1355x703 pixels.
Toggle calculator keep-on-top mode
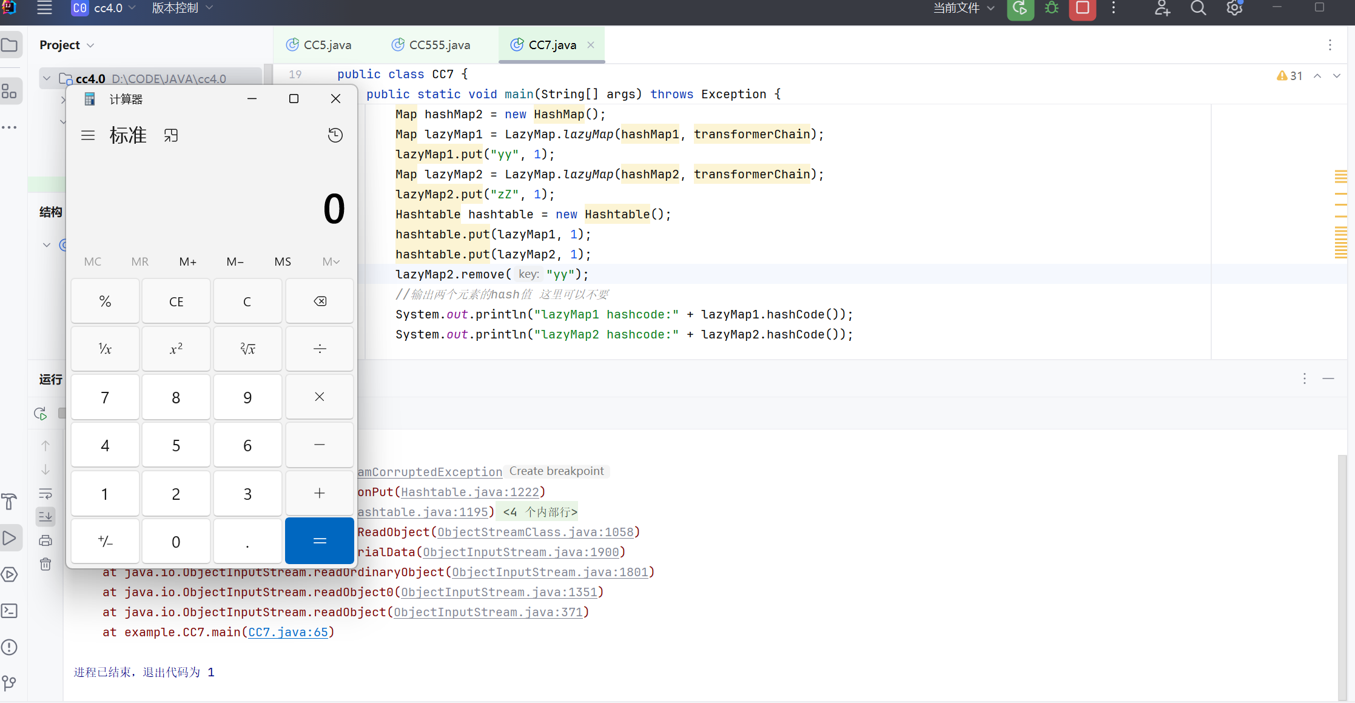click(x=171, y=135)
